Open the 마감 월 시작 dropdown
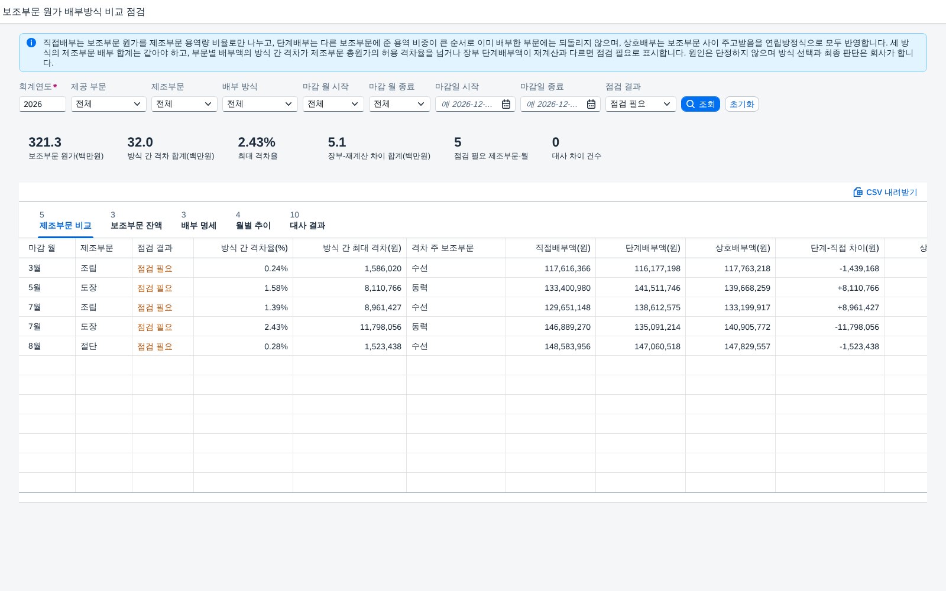 pos(333,104)
